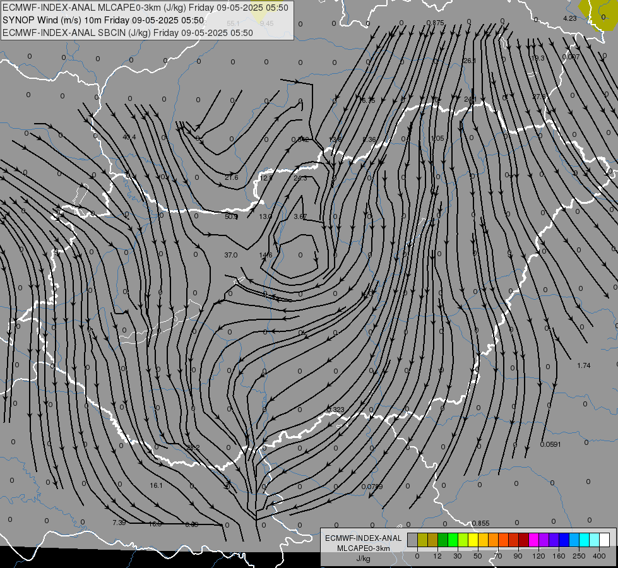Screen dimensions: 618x568
Task: Click the map value 8.36
Action: 369,139
